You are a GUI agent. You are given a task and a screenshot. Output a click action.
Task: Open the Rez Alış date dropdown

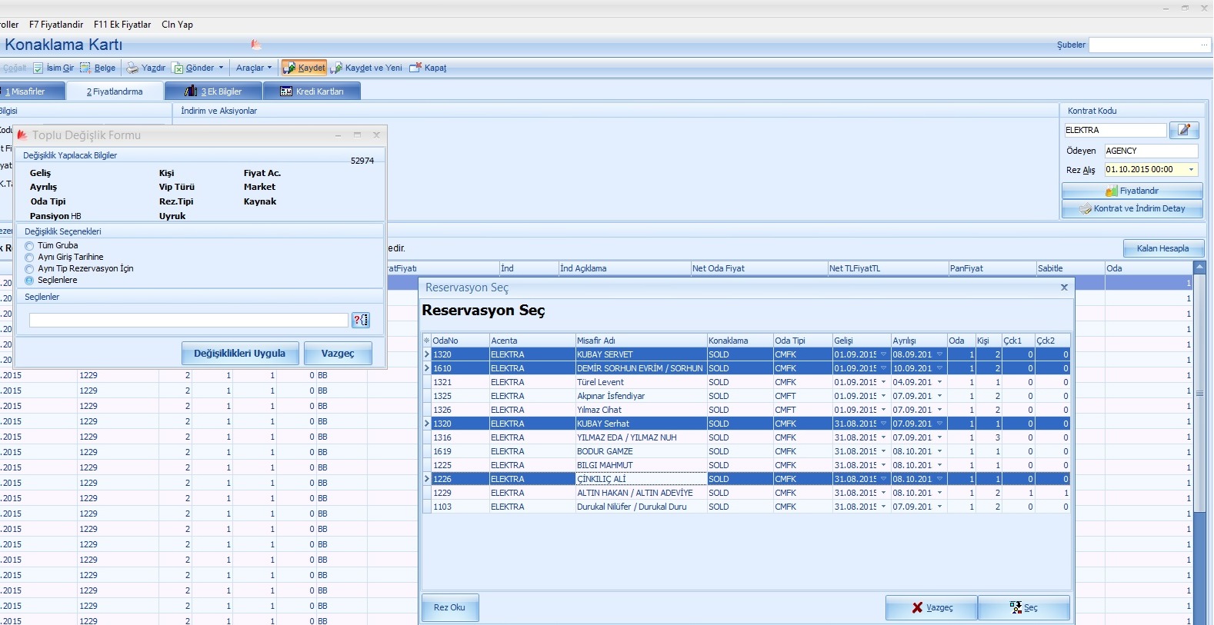1192,170
